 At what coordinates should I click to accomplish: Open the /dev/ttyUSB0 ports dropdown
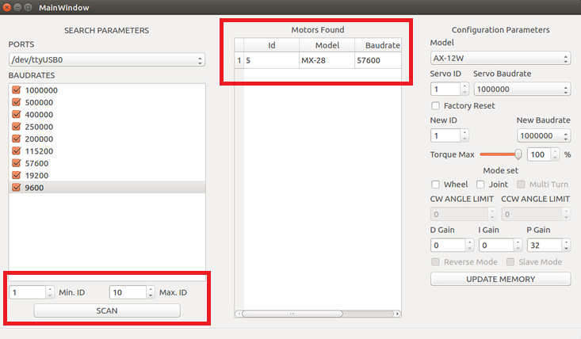pyautogui.click(x=106, y=60)
